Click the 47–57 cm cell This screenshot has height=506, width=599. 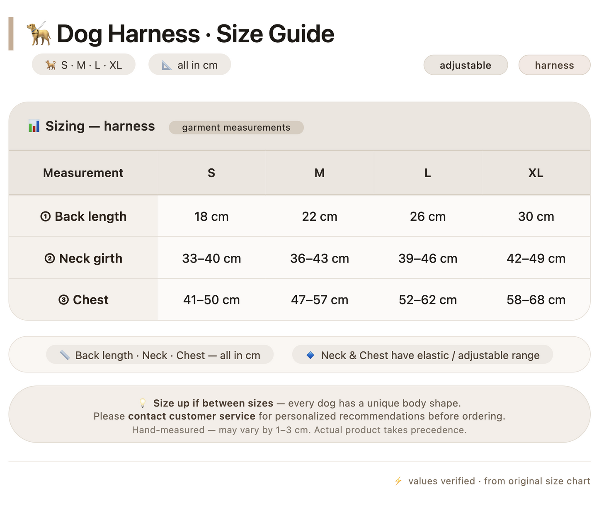(x=320, y=299)
